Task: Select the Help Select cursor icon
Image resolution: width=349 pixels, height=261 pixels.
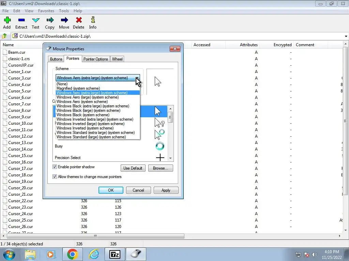Action: click(160, 122)
